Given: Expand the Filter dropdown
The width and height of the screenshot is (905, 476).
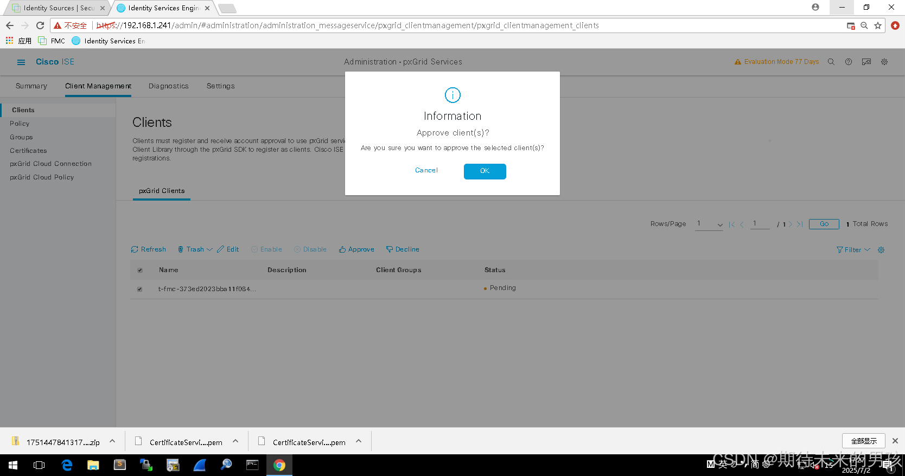Looking at the screenshot, I should [x=853, y=250].
